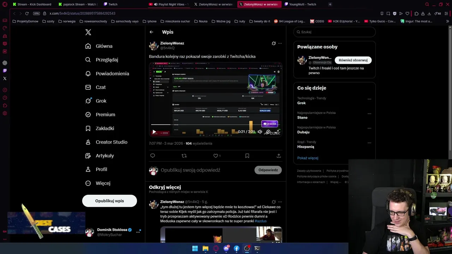Open the X logo home icon

88,32
